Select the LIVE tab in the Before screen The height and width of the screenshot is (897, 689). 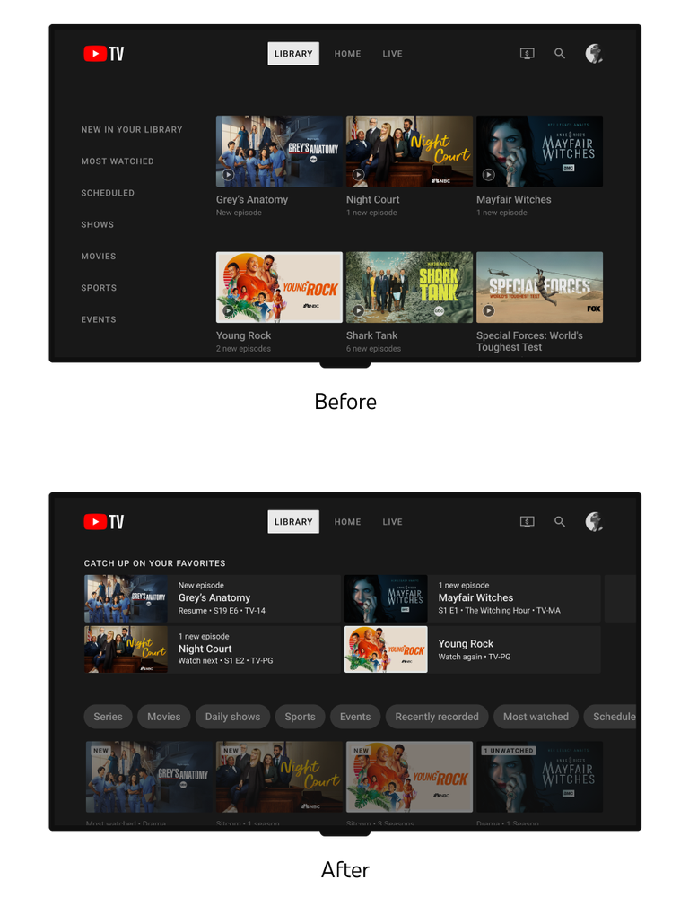click(393, 54)
